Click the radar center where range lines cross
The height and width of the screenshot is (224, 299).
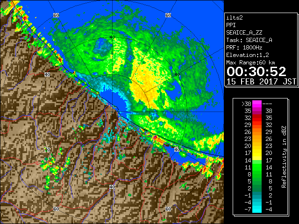point(113,112)
